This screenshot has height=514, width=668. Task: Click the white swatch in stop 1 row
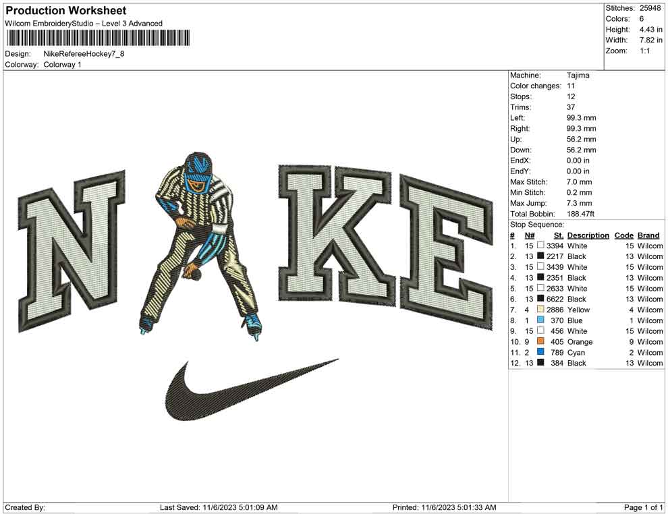pos(540,246)
